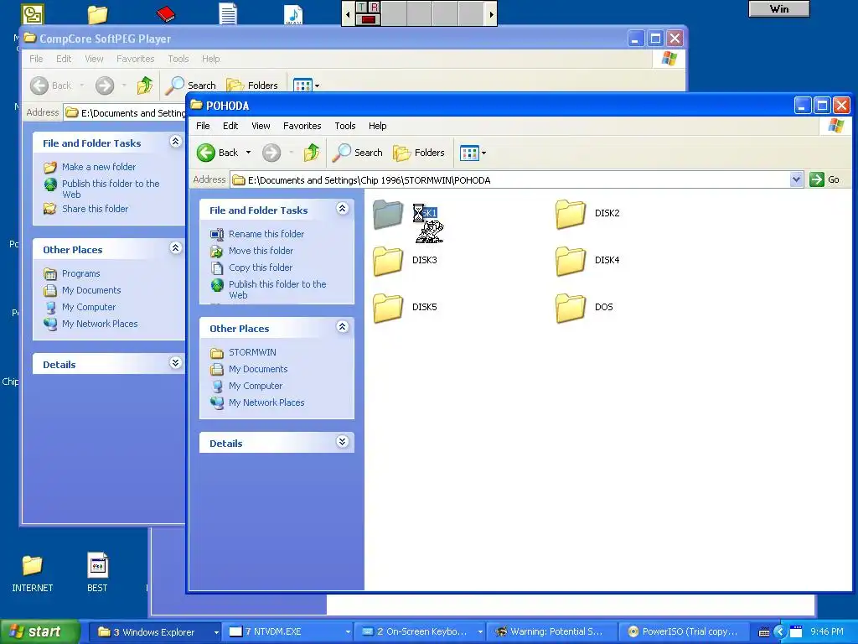Open Favorites menu in POHODA window
This screenshot has height=644, width=858.
[302, 126]
